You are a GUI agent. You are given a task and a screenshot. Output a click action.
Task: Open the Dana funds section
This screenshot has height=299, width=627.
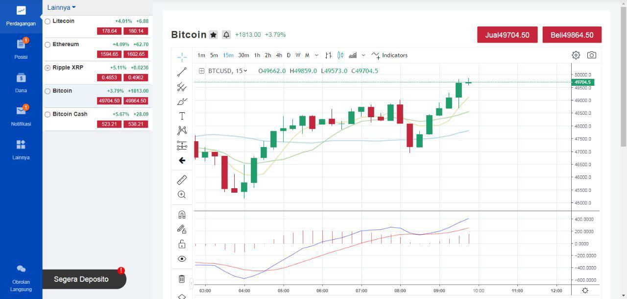tap(21, 83)
